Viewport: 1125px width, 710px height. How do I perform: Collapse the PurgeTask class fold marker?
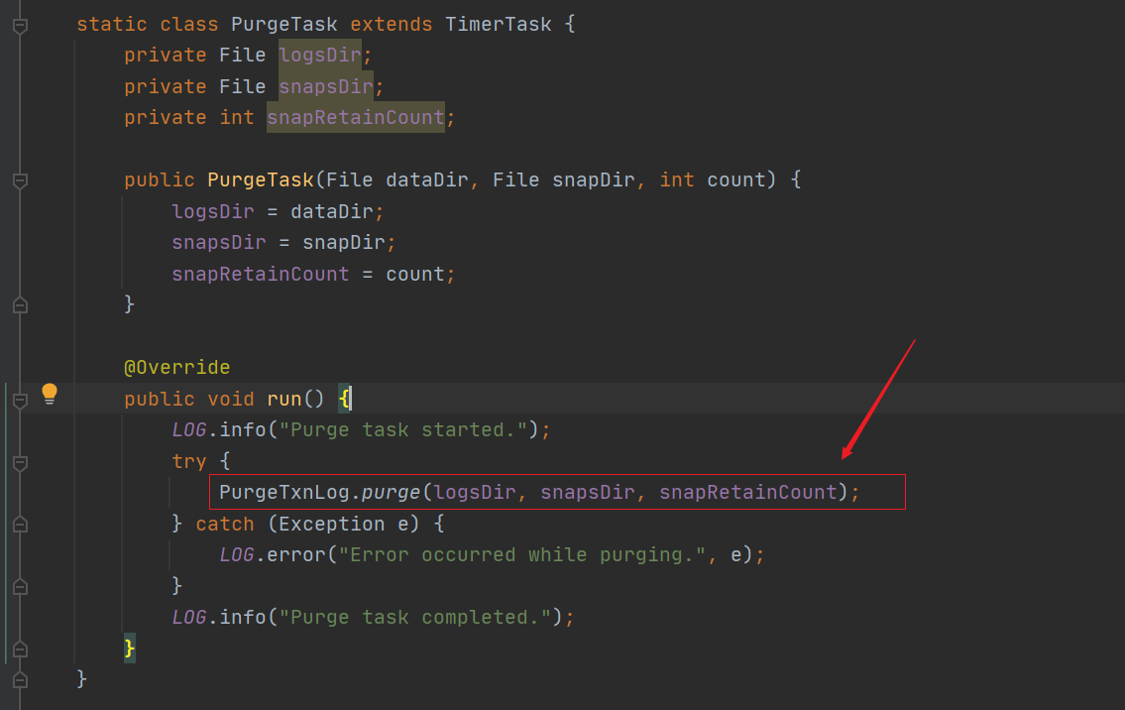[20, 26]
